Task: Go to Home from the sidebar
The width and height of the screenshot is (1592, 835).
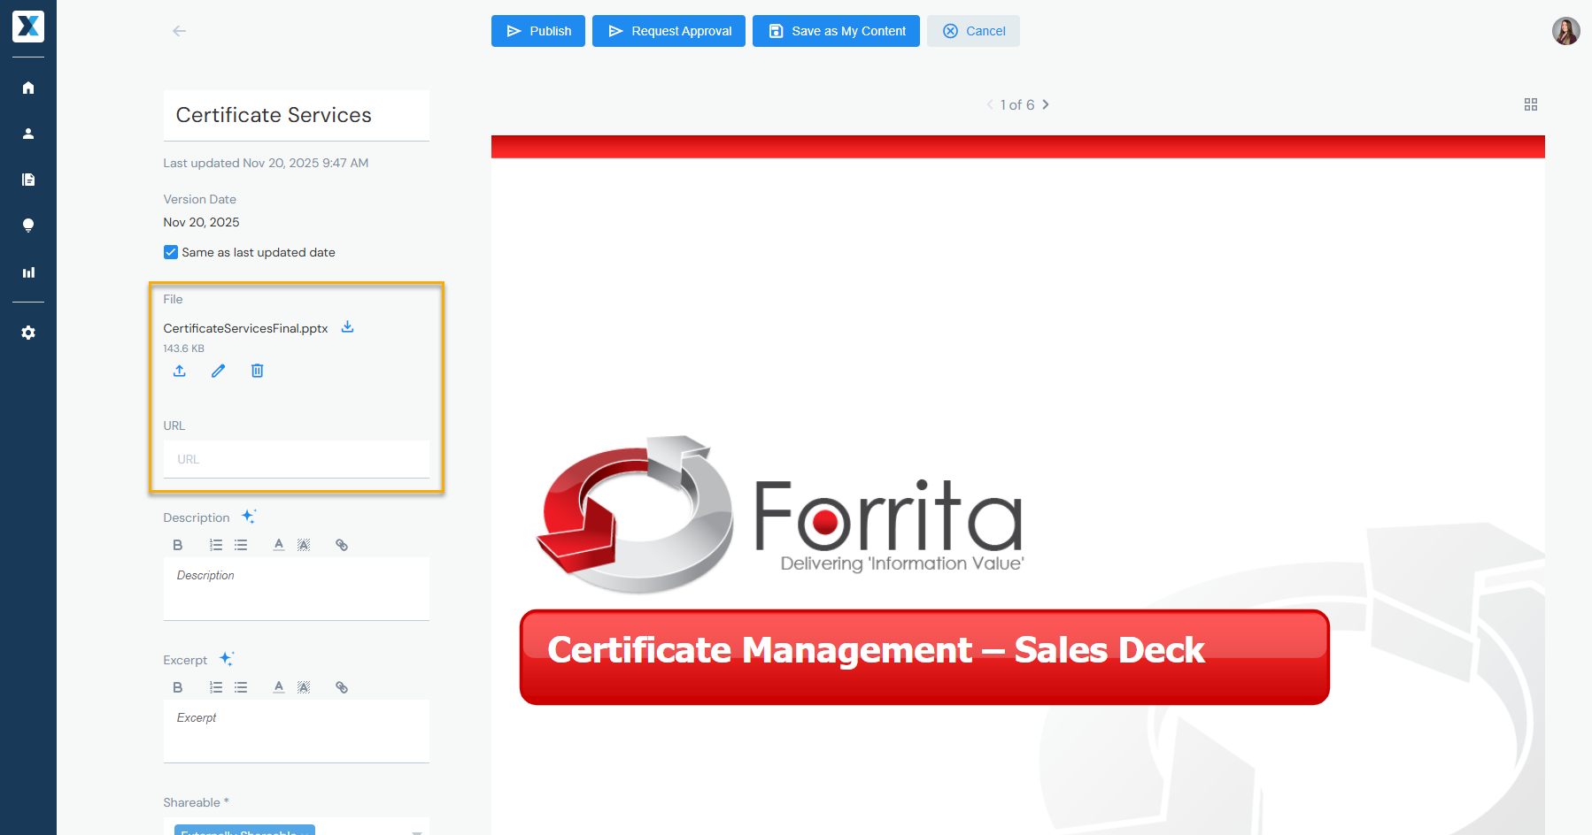Action: point(28,88)
